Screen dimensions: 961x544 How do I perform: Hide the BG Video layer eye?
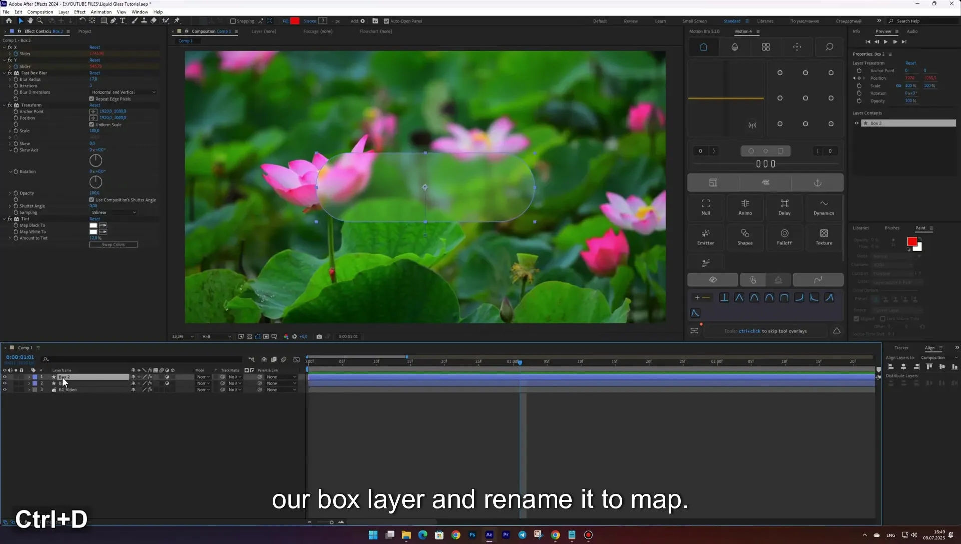point(5,390)
